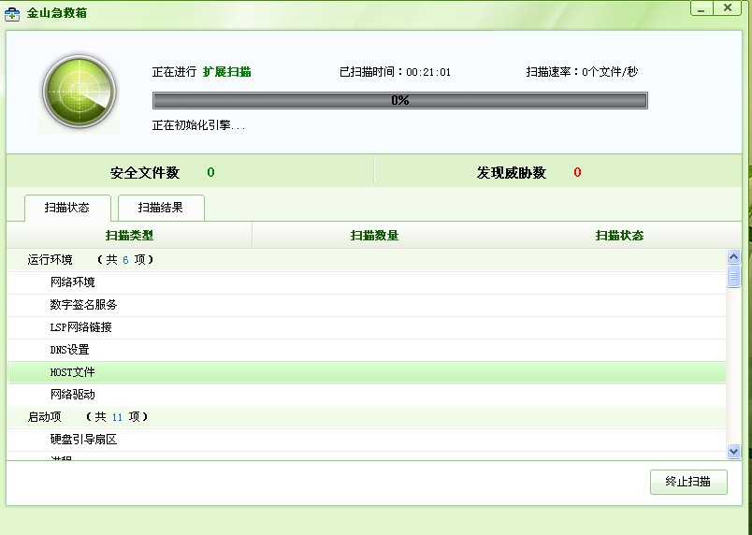Select the LSP网络链接 row
Viewport: 752px width, 535px height.
click(x=367, y=327)
